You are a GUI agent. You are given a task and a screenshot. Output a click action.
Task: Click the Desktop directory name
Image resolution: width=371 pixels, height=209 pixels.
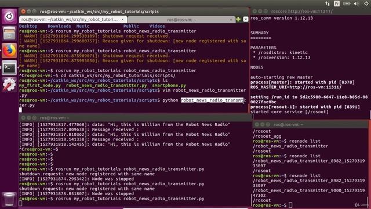point(28,26)
